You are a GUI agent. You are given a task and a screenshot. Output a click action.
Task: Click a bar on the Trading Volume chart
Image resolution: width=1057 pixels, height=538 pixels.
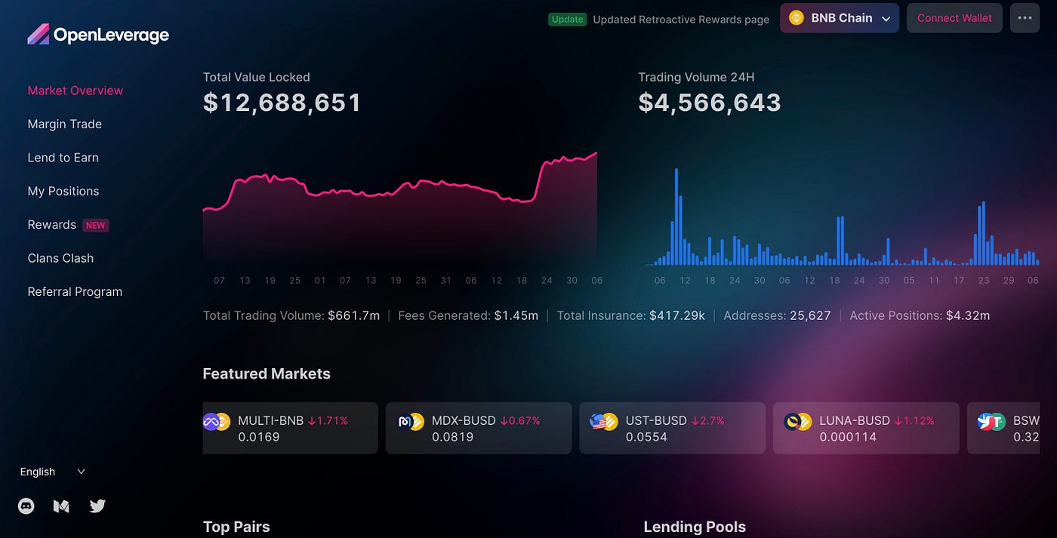(x=676, y=211)
